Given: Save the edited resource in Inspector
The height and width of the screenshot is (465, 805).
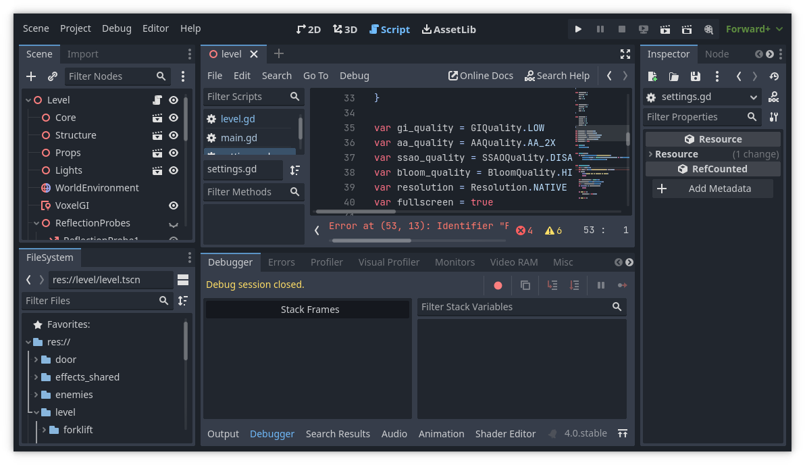Looking at the screenshot, I should [696, 76].
